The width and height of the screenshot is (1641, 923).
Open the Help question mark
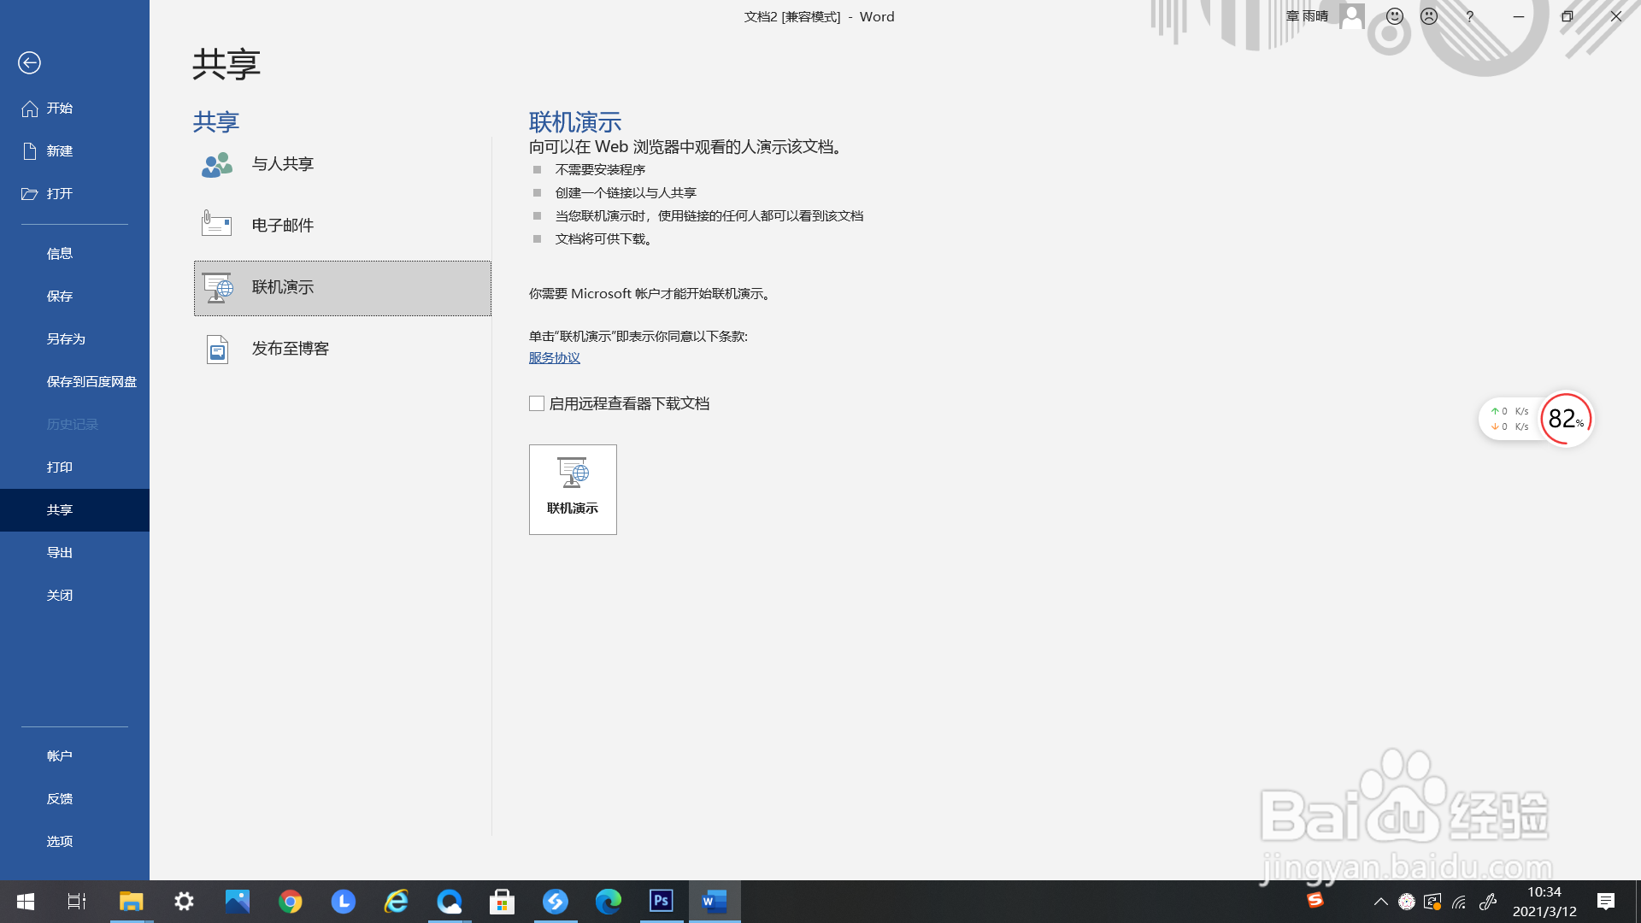(1470, 16)
